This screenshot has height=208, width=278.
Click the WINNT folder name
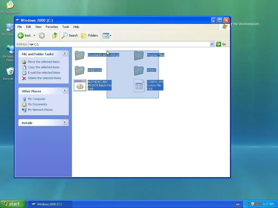[151, 70]
